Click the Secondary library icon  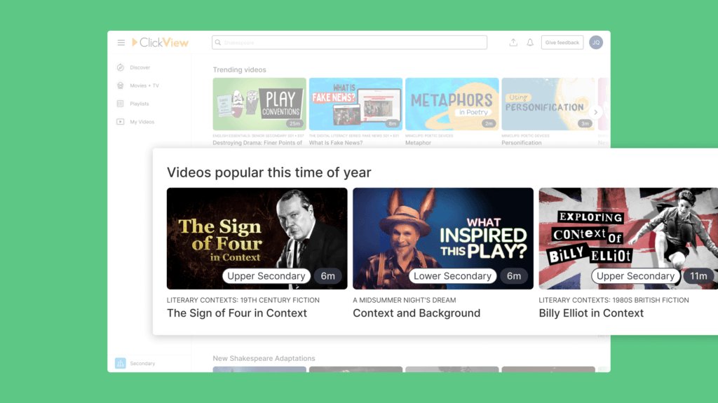coord(121,363)
